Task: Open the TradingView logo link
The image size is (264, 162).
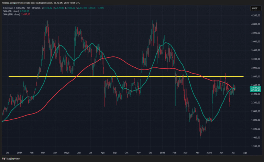Action: coord(11,159)
